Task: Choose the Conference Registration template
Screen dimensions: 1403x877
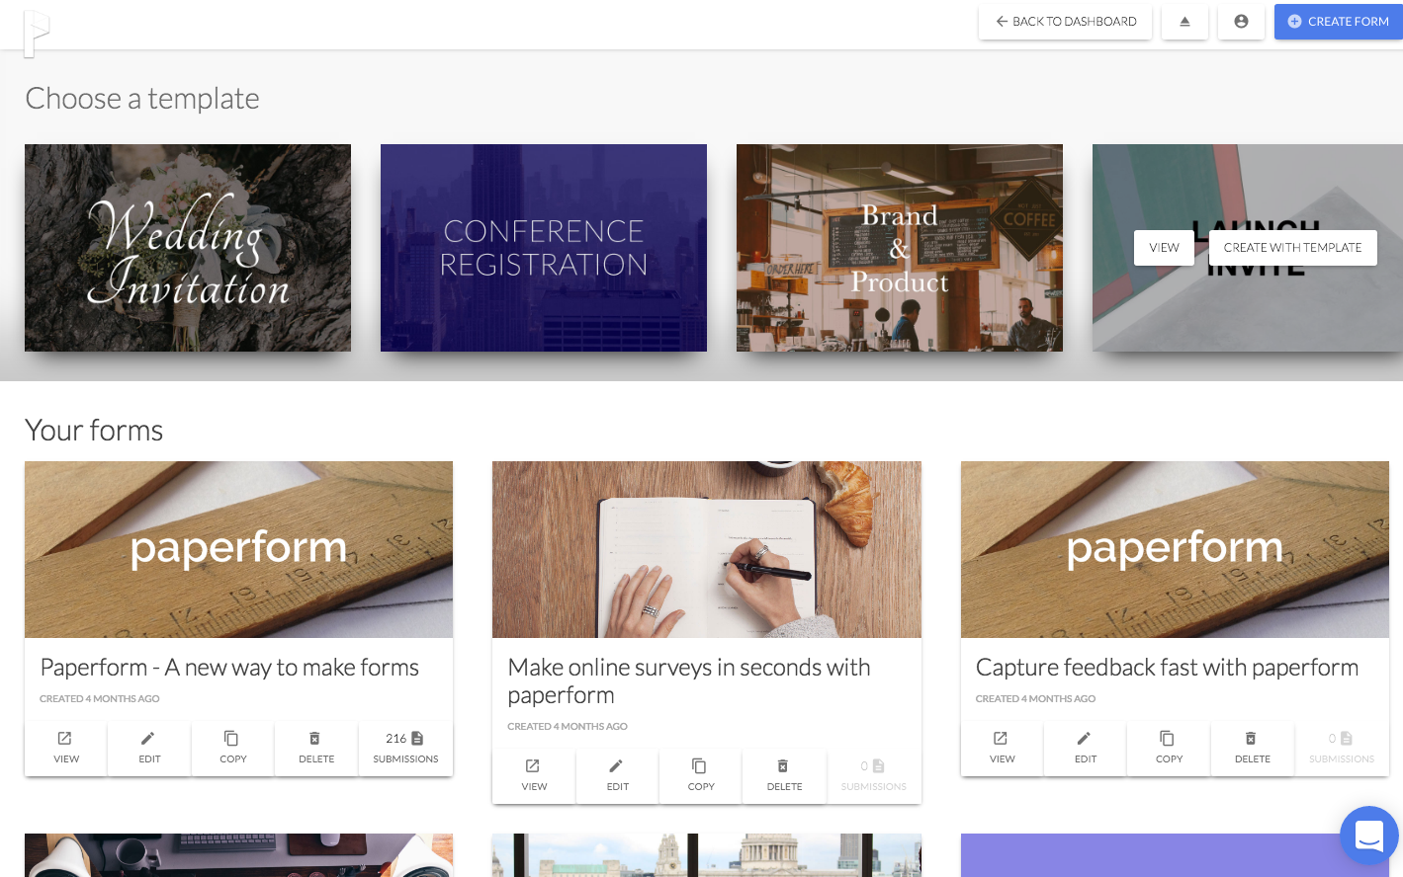Action: [x=544, y=248]
